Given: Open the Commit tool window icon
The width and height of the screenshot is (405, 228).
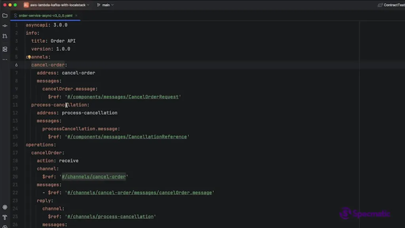Looking at the screenshot, I should (5, 26).
